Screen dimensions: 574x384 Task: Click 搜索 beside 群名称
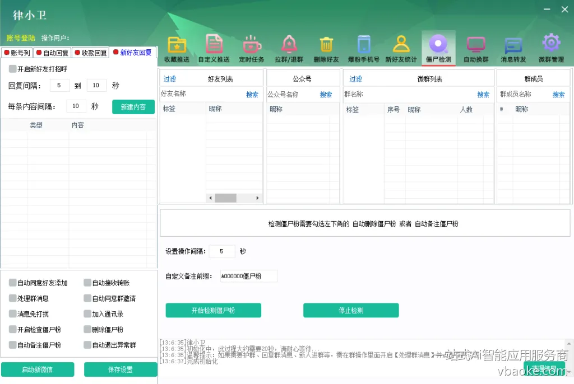tap(483, 95)
